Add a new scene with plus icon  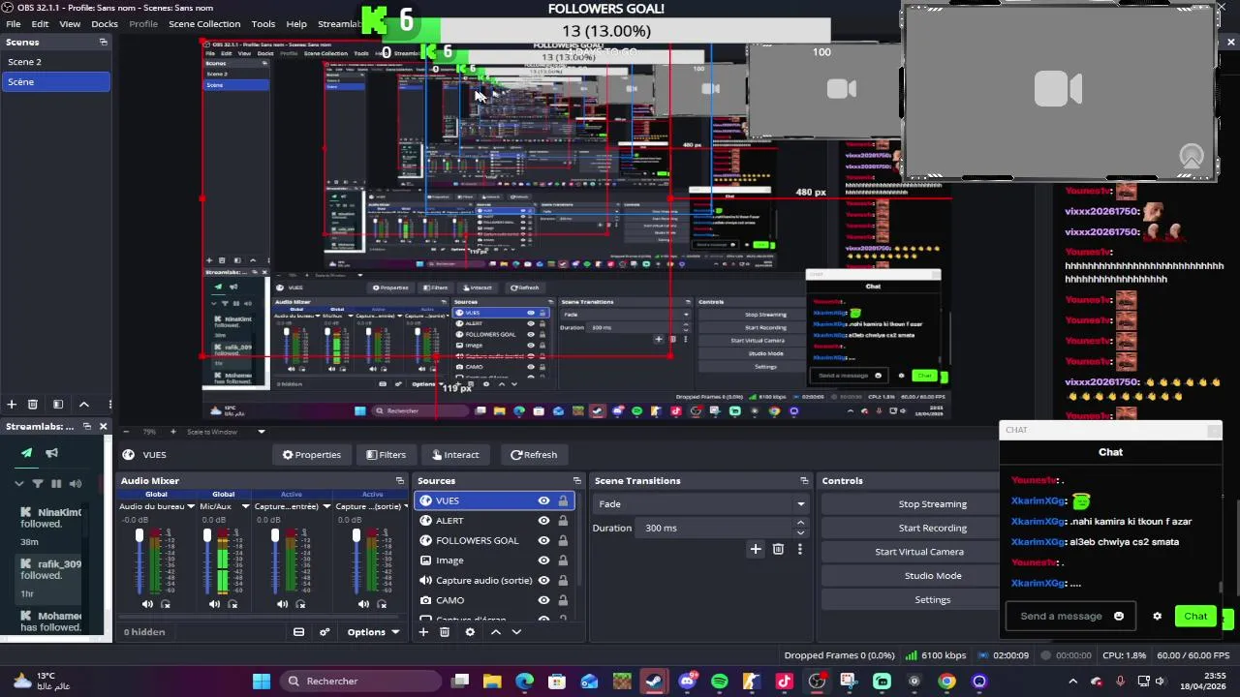click(12, 404)
